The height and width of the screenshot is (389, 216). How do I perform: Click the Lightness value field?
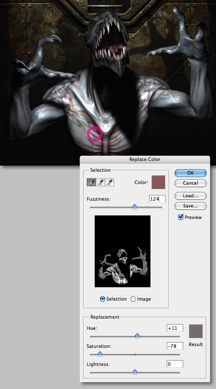pyautogui.click(x=175, y=364)
